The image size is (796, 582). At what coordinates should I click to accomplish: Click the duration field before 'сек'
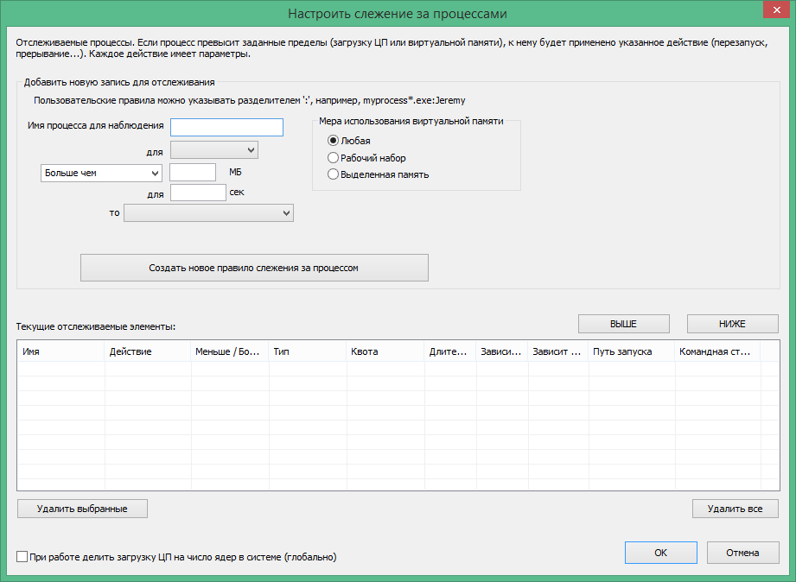point(198,193)
